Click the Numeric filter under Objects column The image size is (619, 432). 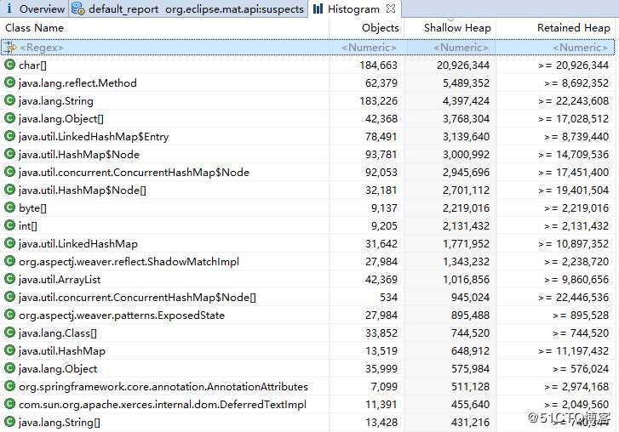pos(369,48)
